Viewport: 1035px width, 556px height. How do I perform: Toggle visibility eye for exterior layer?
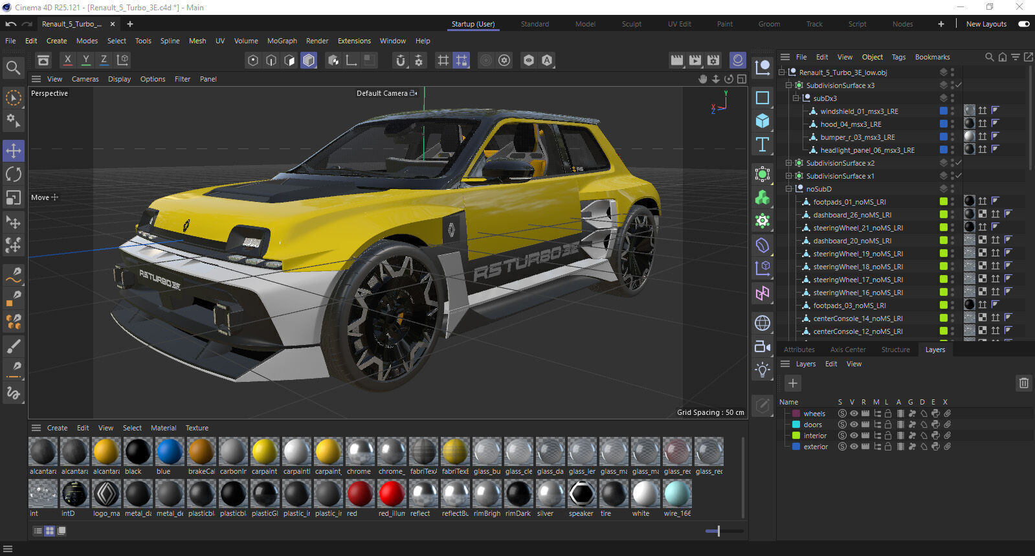coord(854,447)
